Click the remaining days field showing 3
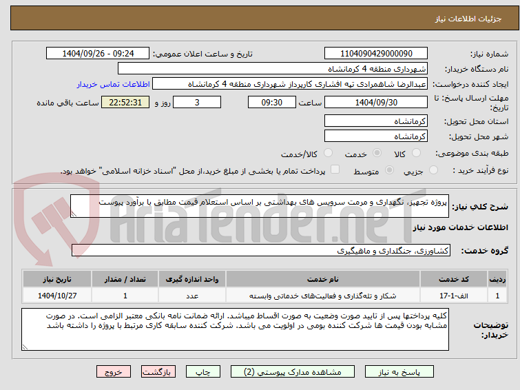The height and width of the screenshot is (390, 520). [x=197, y=102]
